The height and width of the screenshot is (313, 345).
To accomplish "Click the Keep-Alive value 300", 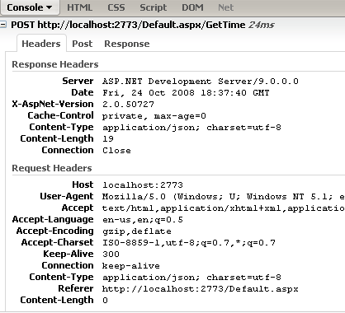I will point(111,255).
